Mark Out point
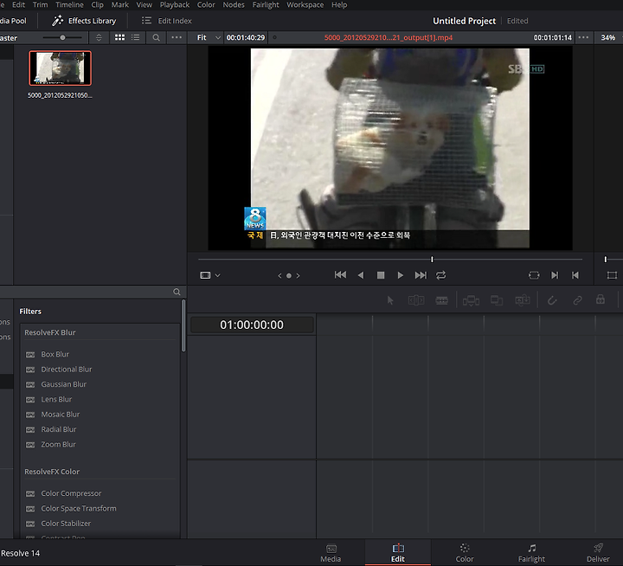Image resolution: width=623 pixels, height=566 pixels. coord(575,275)
